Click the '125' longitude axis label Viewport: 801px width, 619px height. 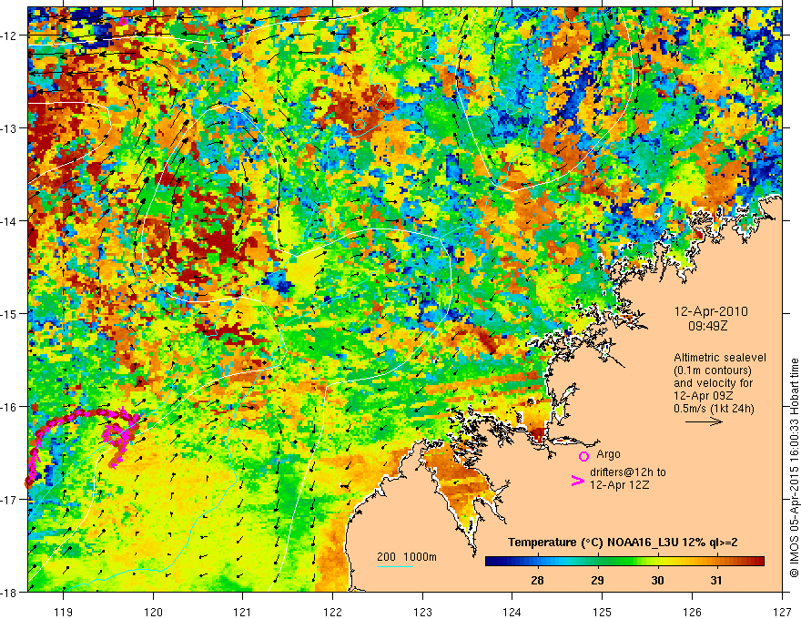click(603, 613)
